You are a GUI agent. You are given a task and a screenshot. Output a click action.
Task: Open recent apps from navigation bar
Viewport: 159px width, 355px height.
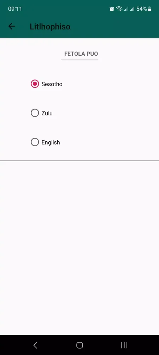pyautogui.click(x=124, y=345)
